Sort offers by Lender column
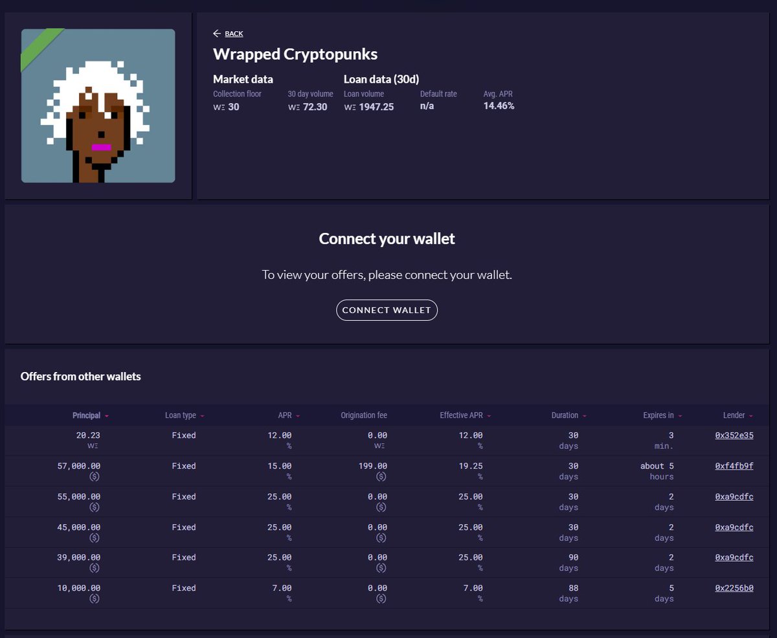 738,415
